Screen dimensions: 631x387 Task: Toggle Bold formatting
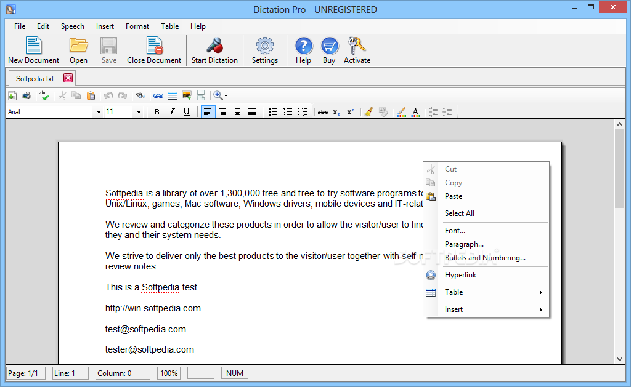[x=157, y=112]
